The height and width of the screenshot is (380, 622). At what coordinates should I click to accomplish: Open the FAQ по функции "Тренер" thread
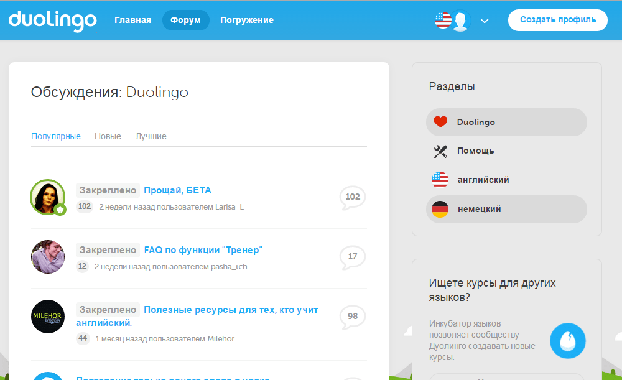point(203,250)
